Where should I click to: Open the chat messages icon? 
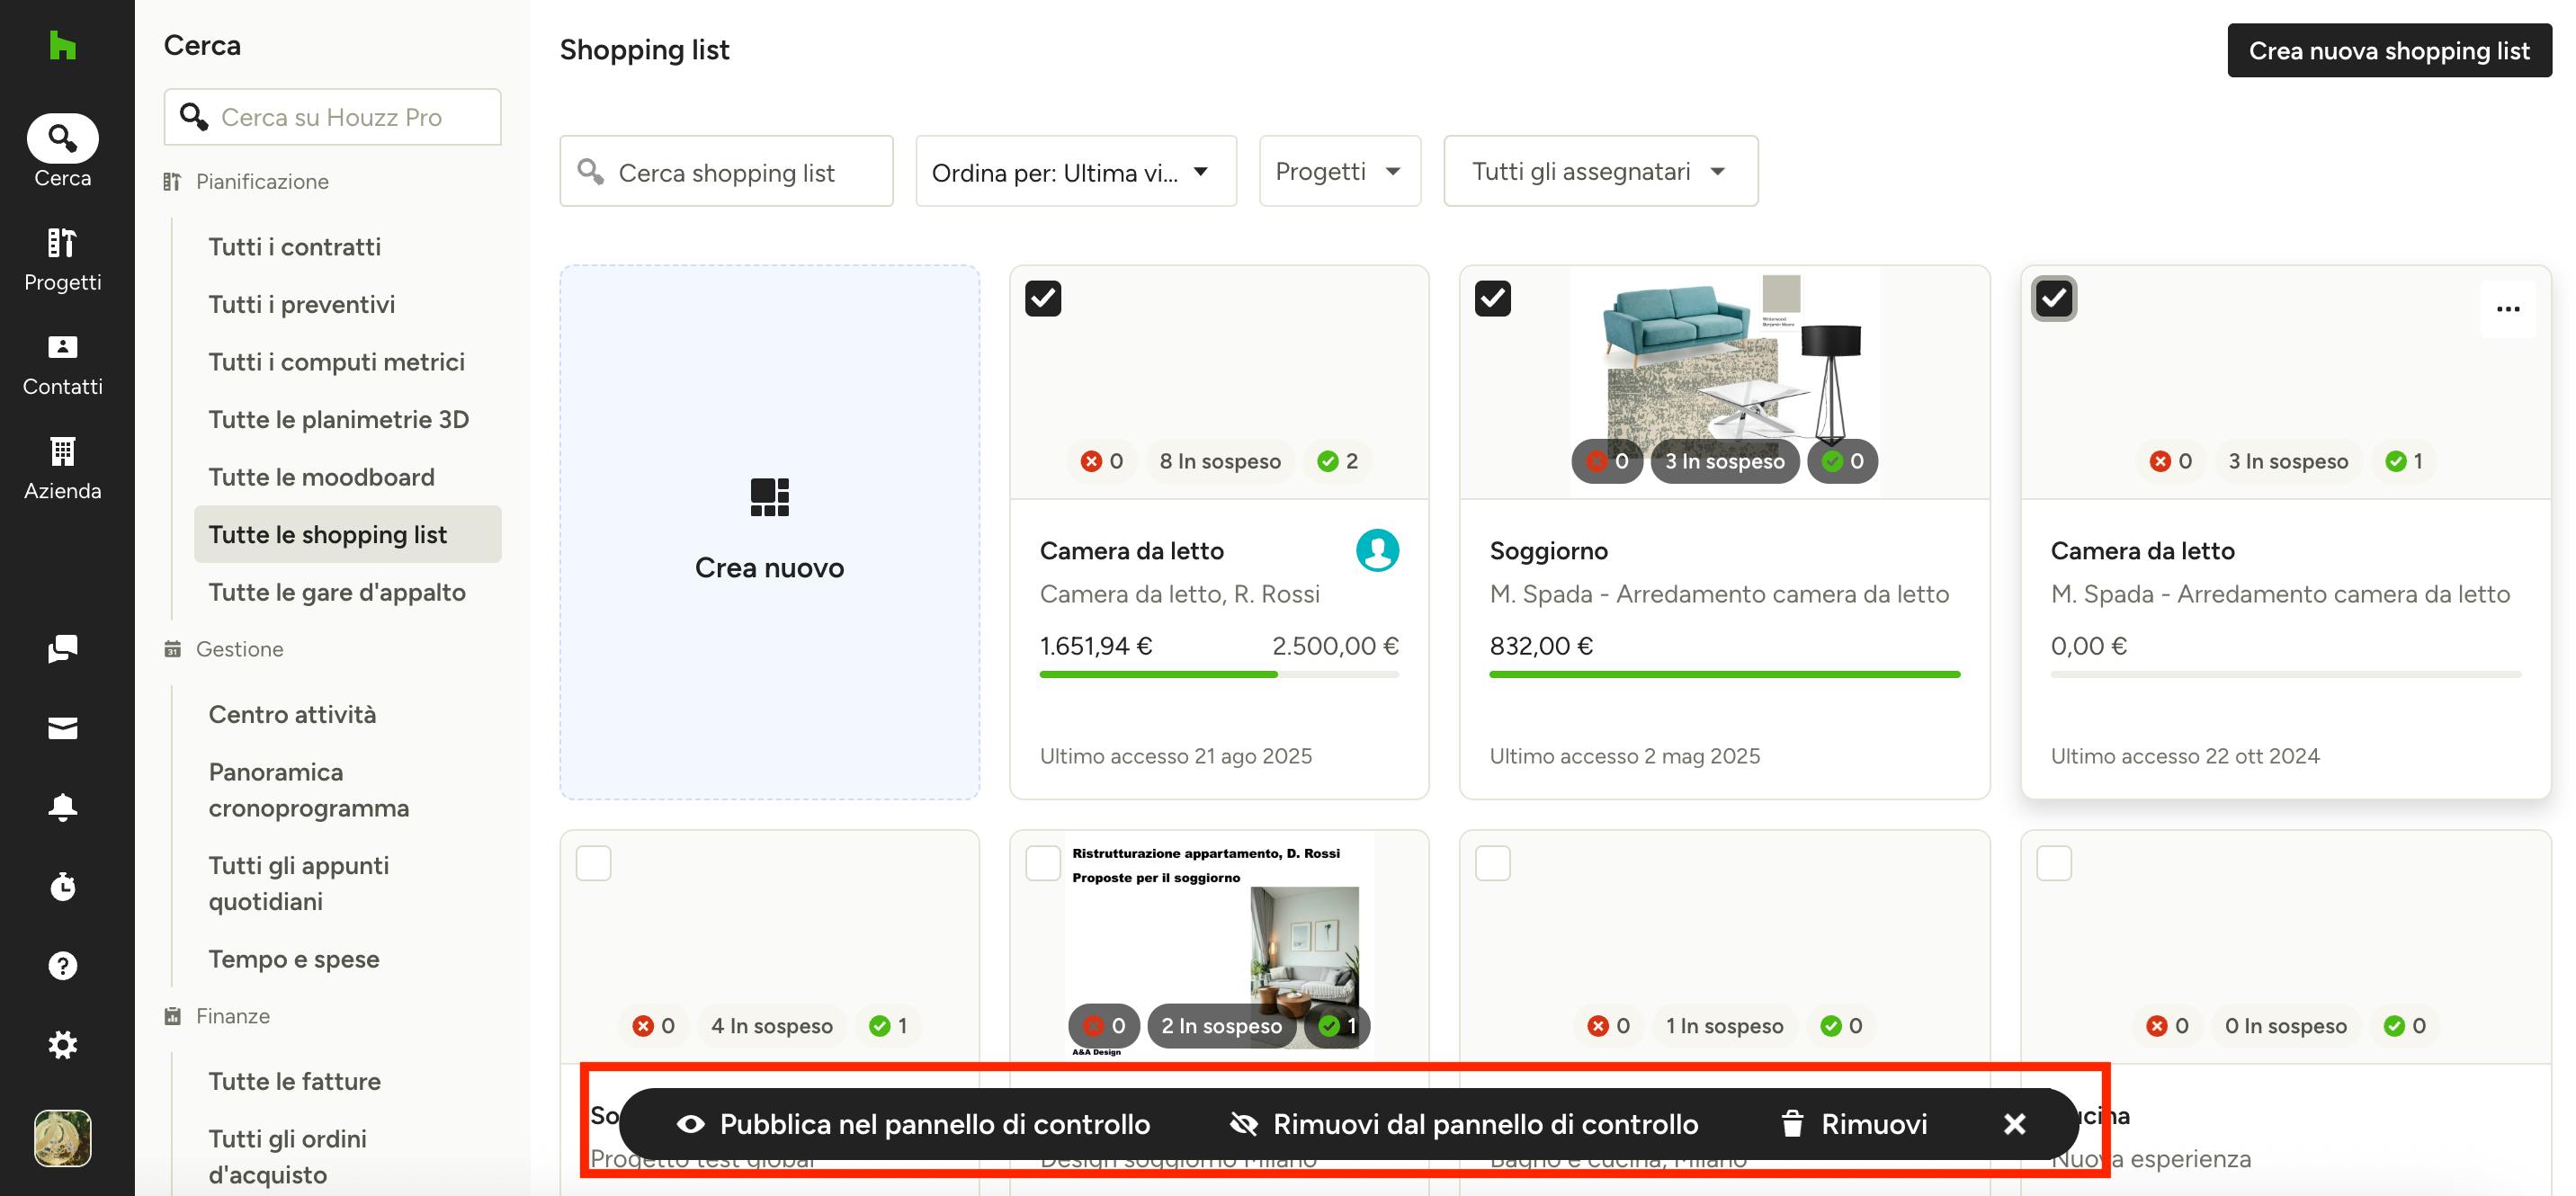tap(62, 649)
